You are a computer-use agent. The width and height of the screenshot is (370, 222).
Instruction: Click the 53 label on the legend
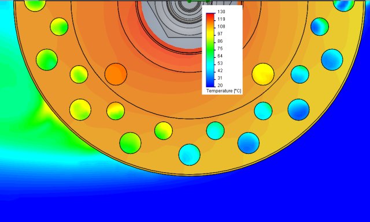pos(220,63)
